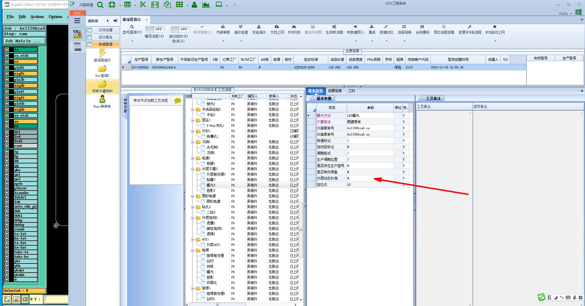
Task: Open the Options menu in Graphic Editor
Action: 55,17
